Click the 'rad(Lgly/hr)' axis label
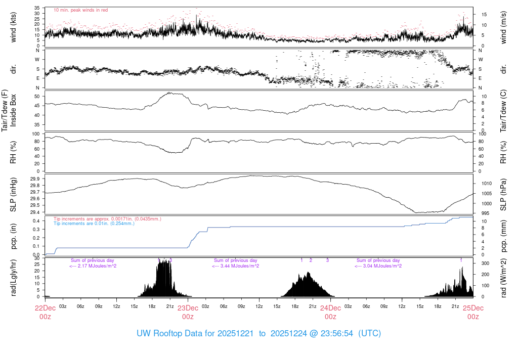The image size is (518, 354). pos(13,278)
